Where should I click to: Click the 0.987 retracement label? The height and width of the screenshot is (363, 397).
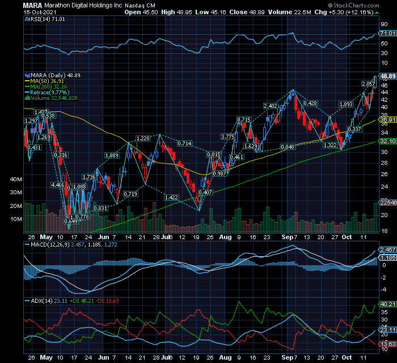point(219,174)
